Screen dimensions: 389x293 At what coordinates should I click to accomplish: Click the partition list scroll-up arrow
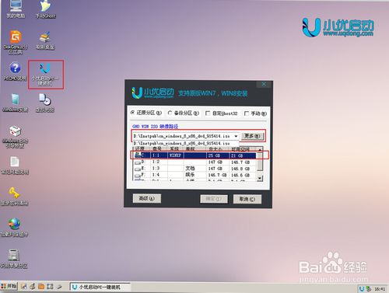pos(260,150)
